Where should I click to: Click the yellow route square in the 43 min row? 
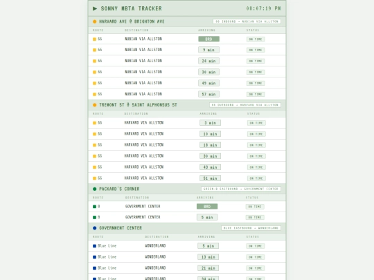[x=94, y=167]
